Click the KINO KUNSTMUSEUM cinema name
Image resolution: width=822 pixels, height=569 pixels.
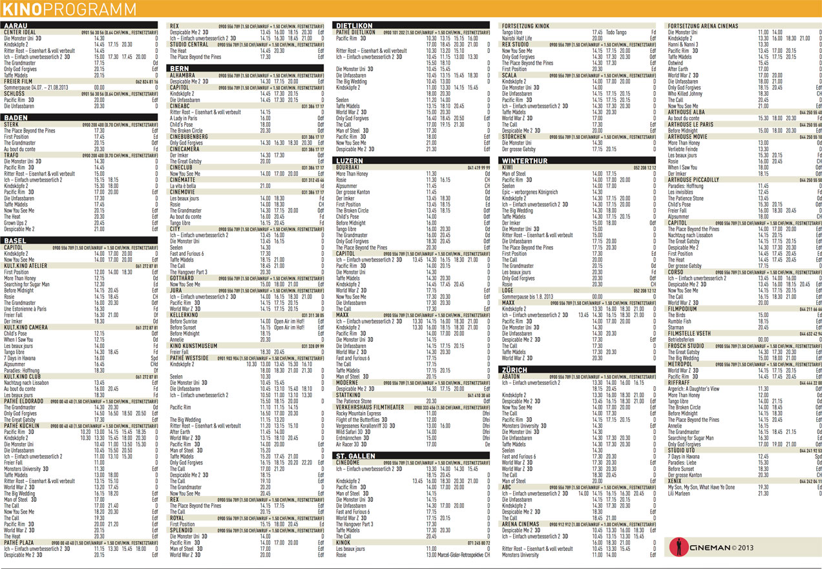pyautogui.click(x=193, y=346)
